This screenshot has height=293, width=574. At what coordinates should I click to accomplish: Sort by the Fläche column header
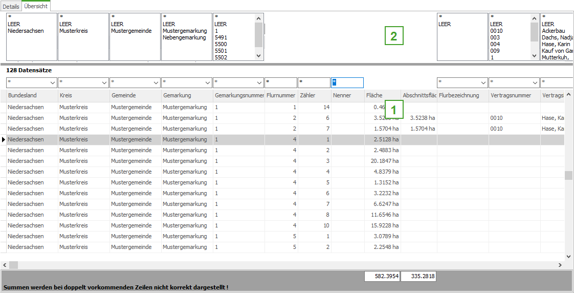click(x=382, y=95)
